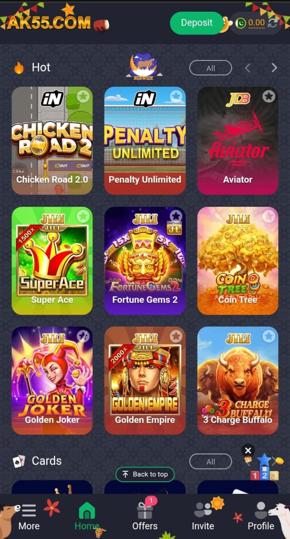The image size is (290, 539).
Task: Open the More hamburger menu
Action: coord(29,511)
